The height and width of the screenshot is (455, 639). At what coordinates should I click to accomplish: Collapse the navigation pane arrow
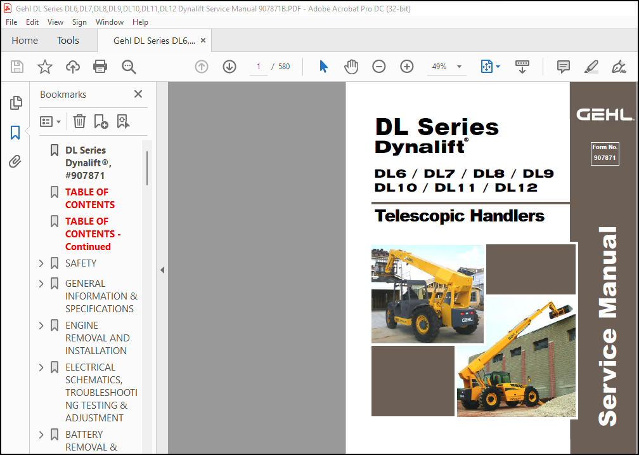point(162,270)
